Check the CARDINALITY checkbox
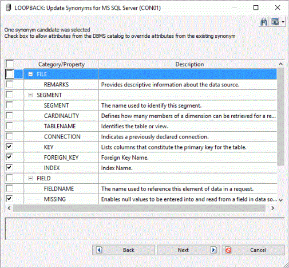The width and height of the screenshot is (289, 268). (x=10, y=116)
